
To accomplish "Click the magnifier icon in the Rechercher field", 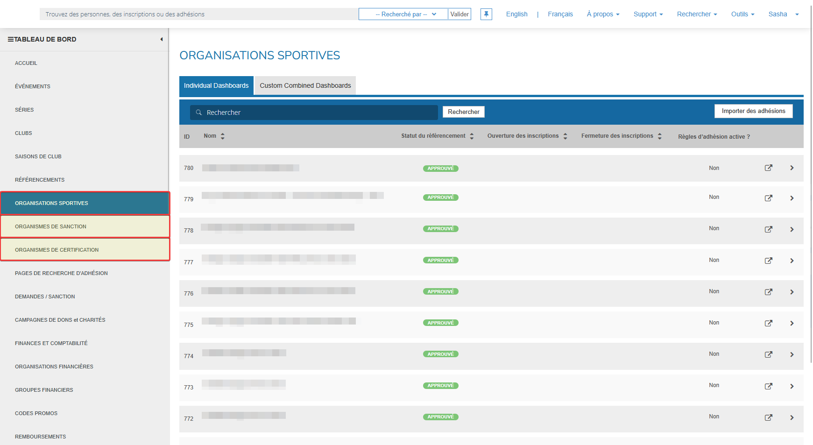I will coord(198,112).
